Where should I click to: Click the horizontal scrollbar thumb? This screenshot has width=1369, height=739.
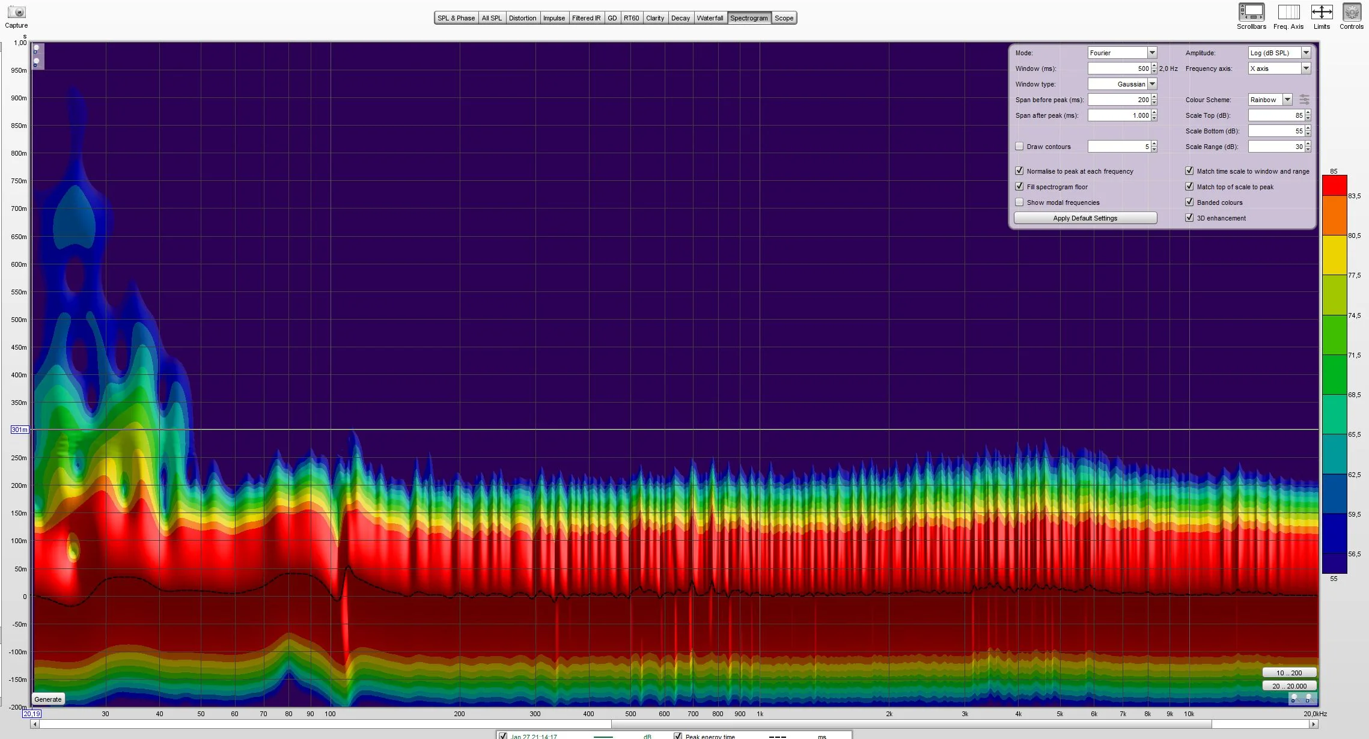click(x=911, y=725)
